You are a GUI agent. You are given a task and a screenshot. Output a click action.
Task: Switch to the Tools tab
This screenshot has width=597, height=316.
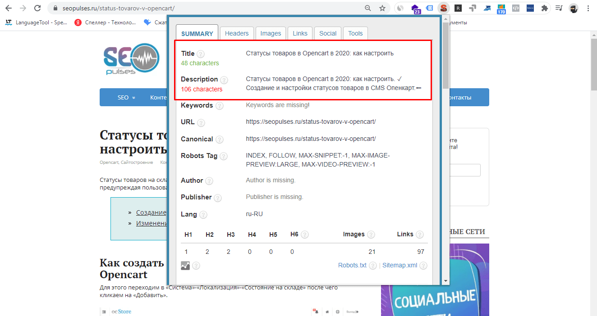tap(355, 33)
